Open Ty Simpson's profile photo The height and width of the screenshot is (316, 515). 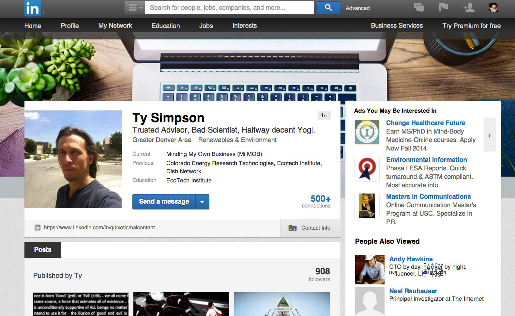pos(73,159)
